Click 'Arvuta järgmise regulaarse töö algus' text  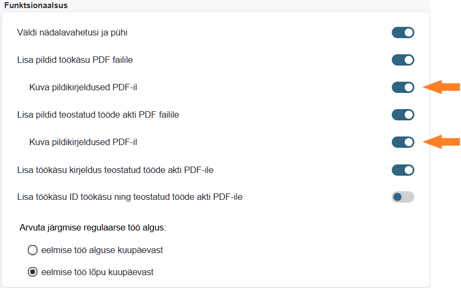click(x=93, y=227)
